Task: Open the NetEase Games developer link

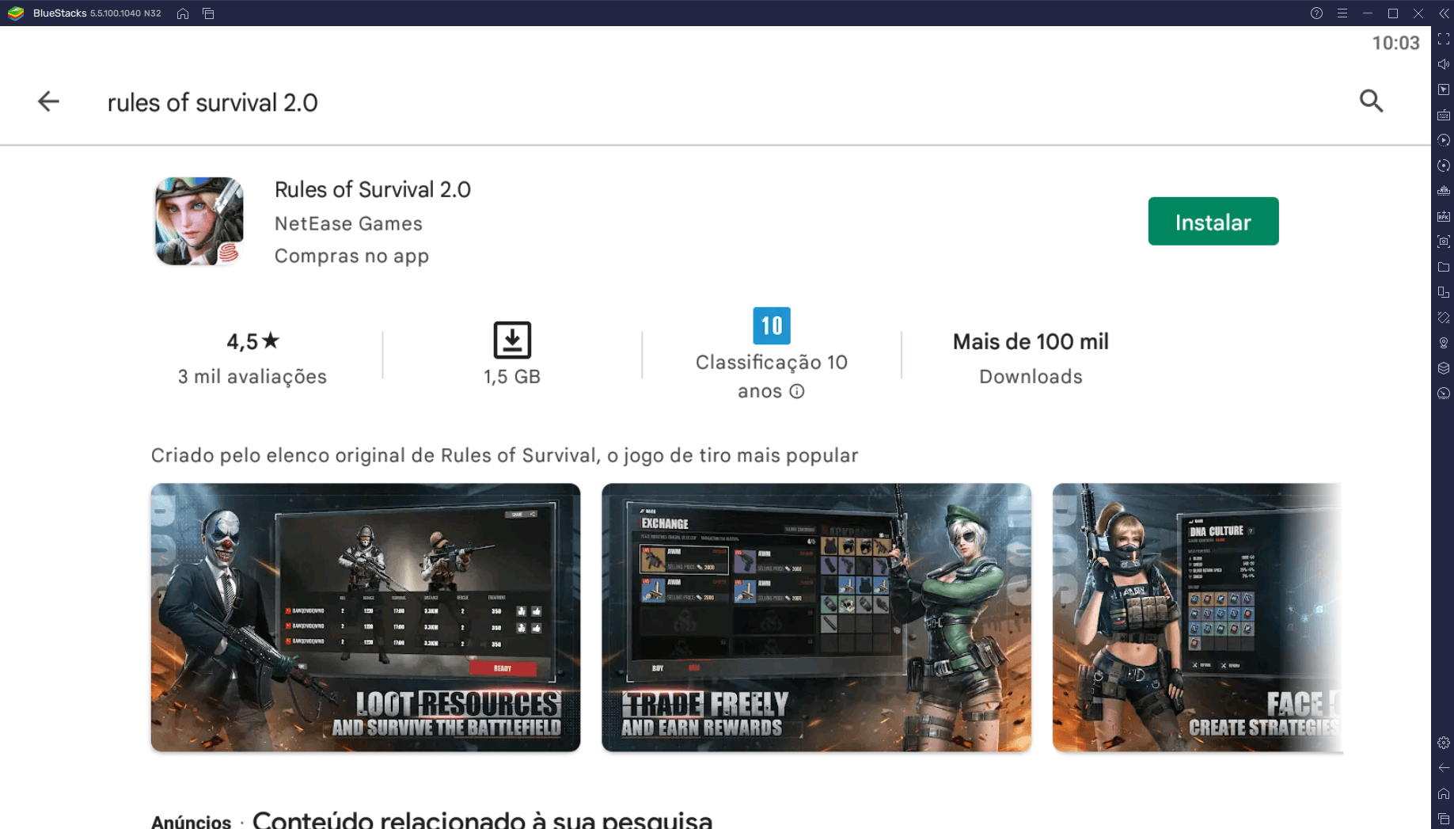Action: (348, 224)
